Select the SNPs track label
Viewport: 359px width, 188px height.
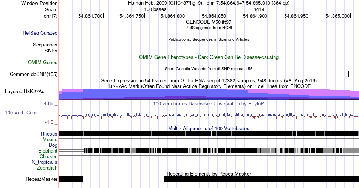point(51,51)
